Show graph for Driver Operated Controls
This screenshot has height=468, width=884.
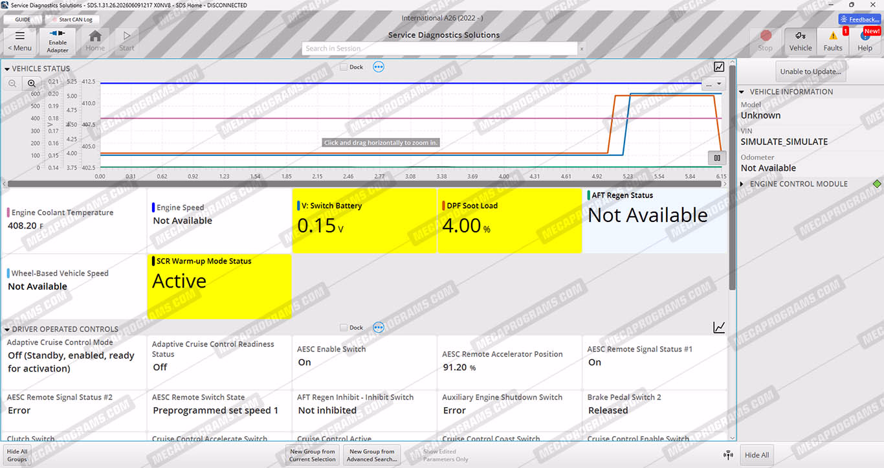tap(719, 328)
